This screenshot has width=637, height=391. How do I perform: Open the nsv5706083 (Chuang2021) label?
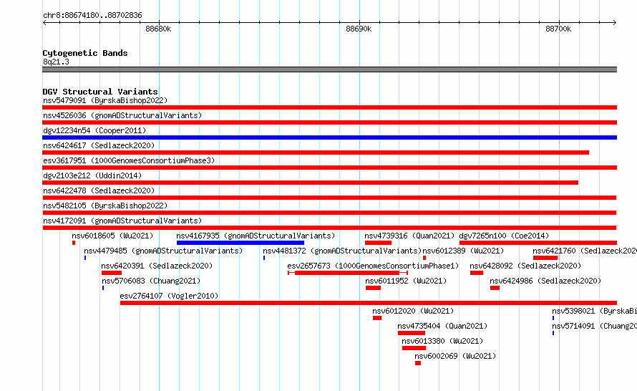pyautogui.click(x=151, y=281)
